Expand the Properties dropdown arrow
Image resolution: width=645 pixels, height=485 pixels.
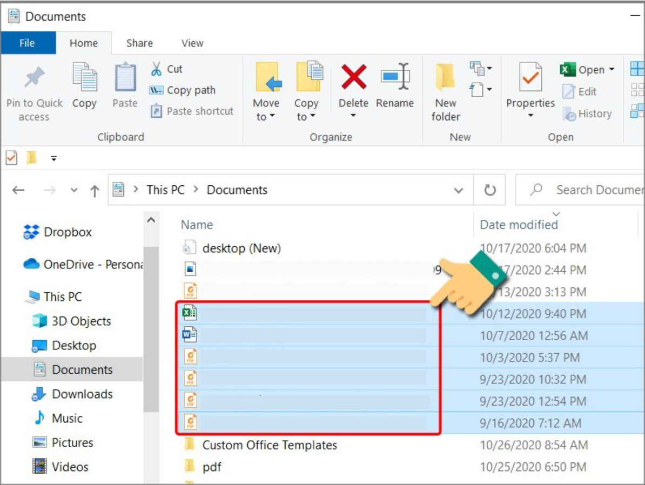click(x=530, y=116)
